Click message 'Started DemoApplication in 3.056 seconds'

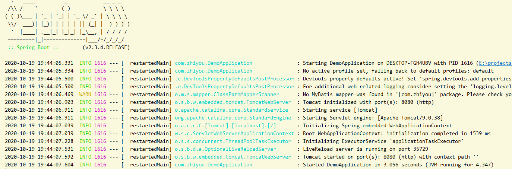point(398,165)
